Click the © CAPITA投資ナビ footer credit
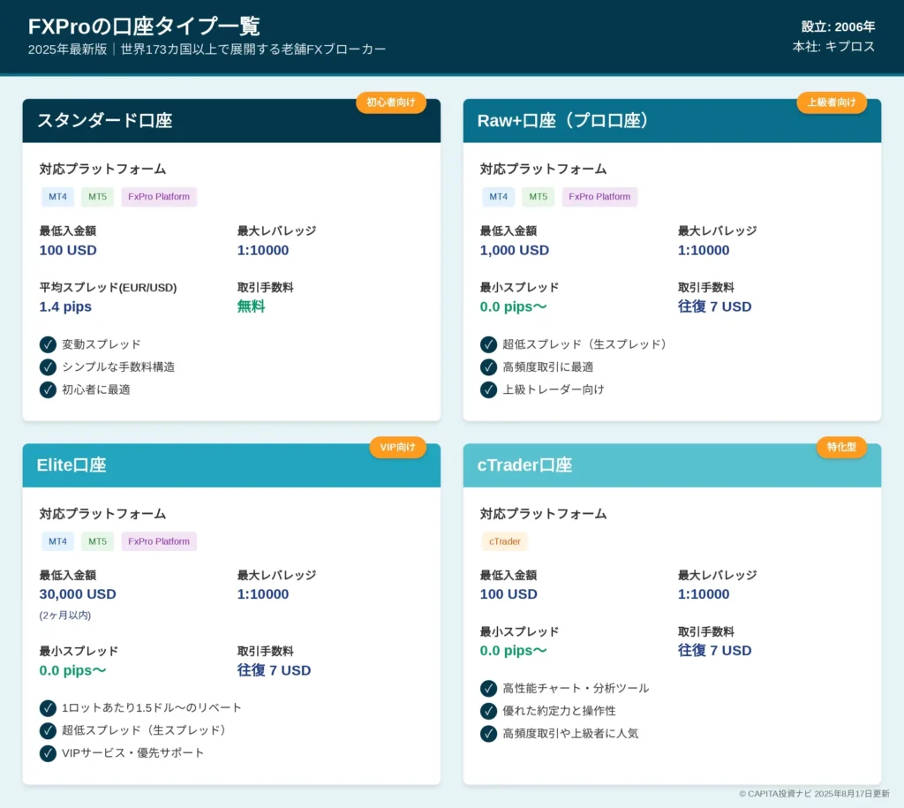The image size is (904, 808). [x=814, y=794]
